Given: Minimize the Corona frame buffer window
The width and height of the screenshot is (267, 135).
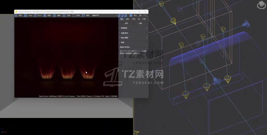Looking at the screenshot, I should point(134,11).
